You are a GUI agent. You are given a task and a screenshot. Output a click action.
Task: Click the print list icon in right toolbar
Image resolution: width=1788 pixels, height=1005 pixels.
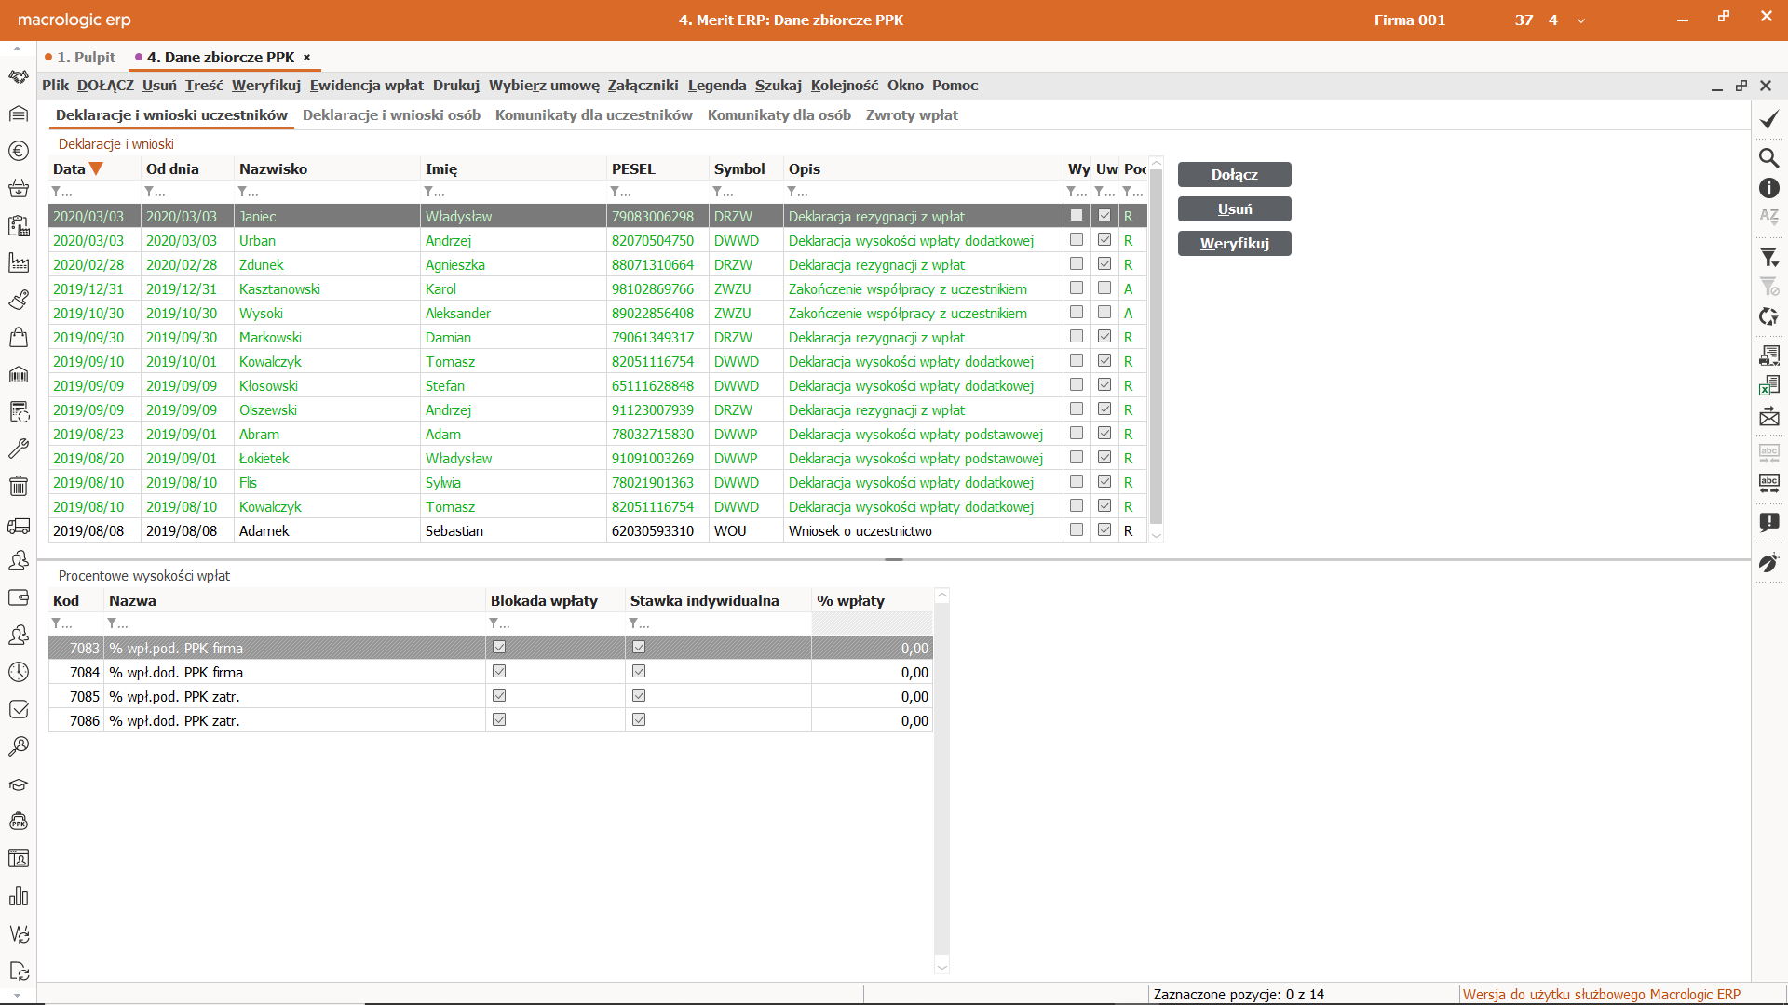click(x=1768, y=355)
